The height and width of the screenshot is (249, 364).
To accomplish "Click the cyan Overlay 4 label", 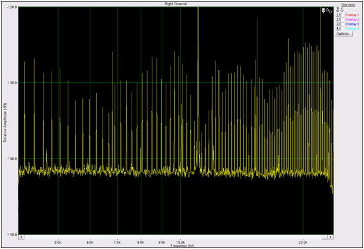I will (351, 28).
